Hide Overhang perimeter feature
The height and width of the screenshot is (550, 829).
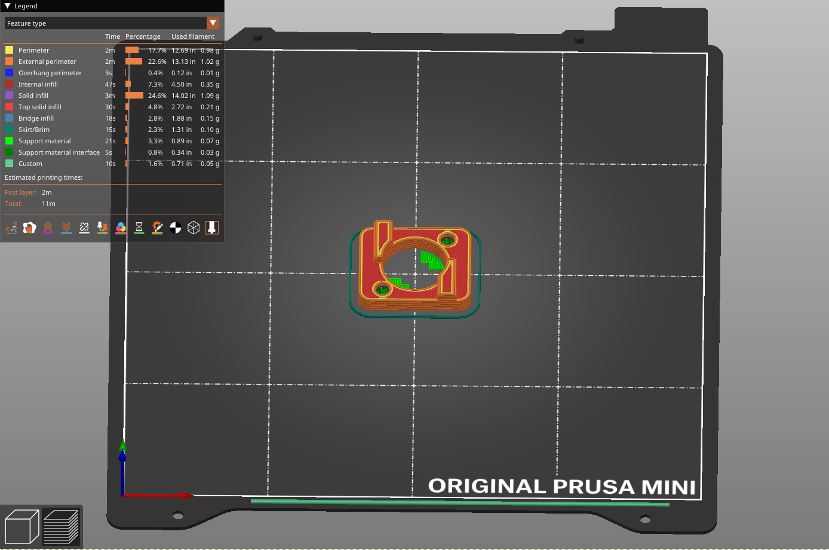(112, 73)
